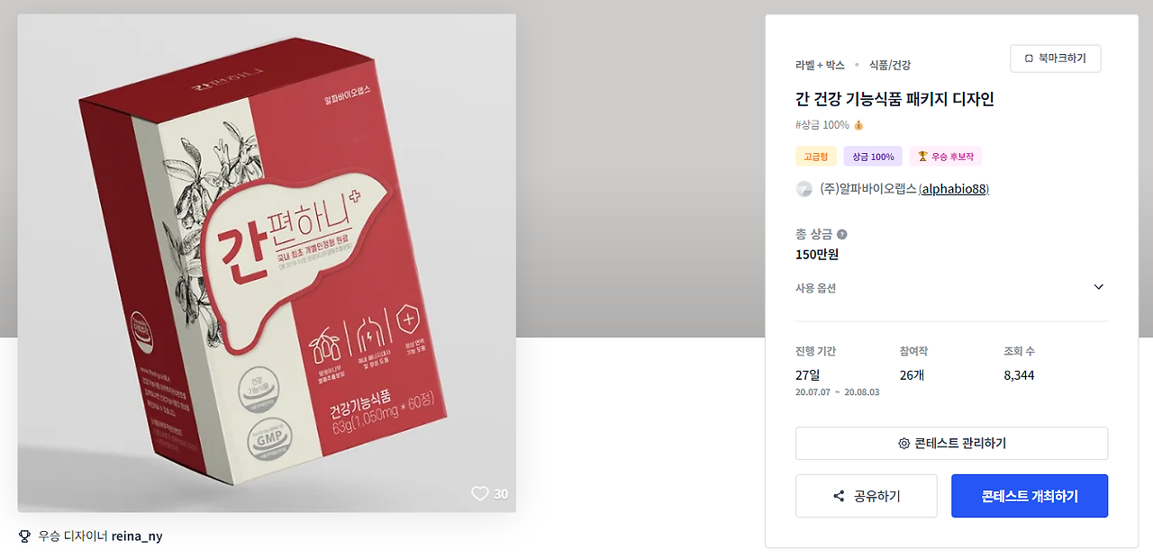Open designer reina_ny profile link
This screenshot has width=1153, height=558.
(x=137, y=536)
